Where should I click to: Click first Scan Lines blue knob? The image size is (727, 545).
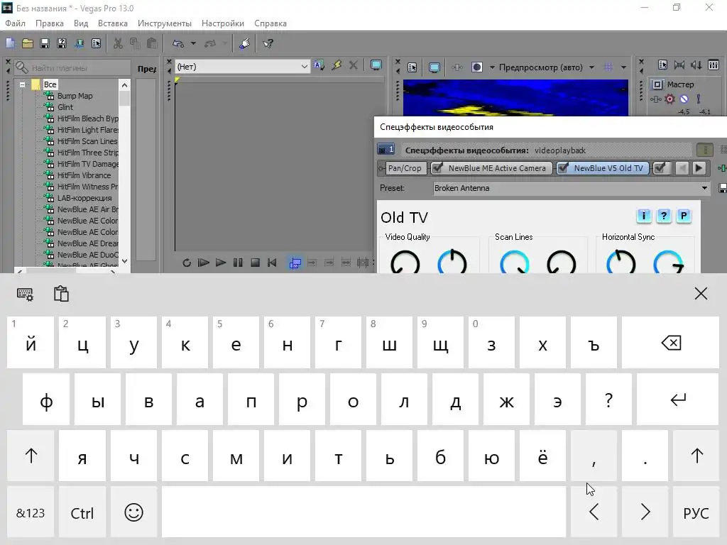click(515, 263)
